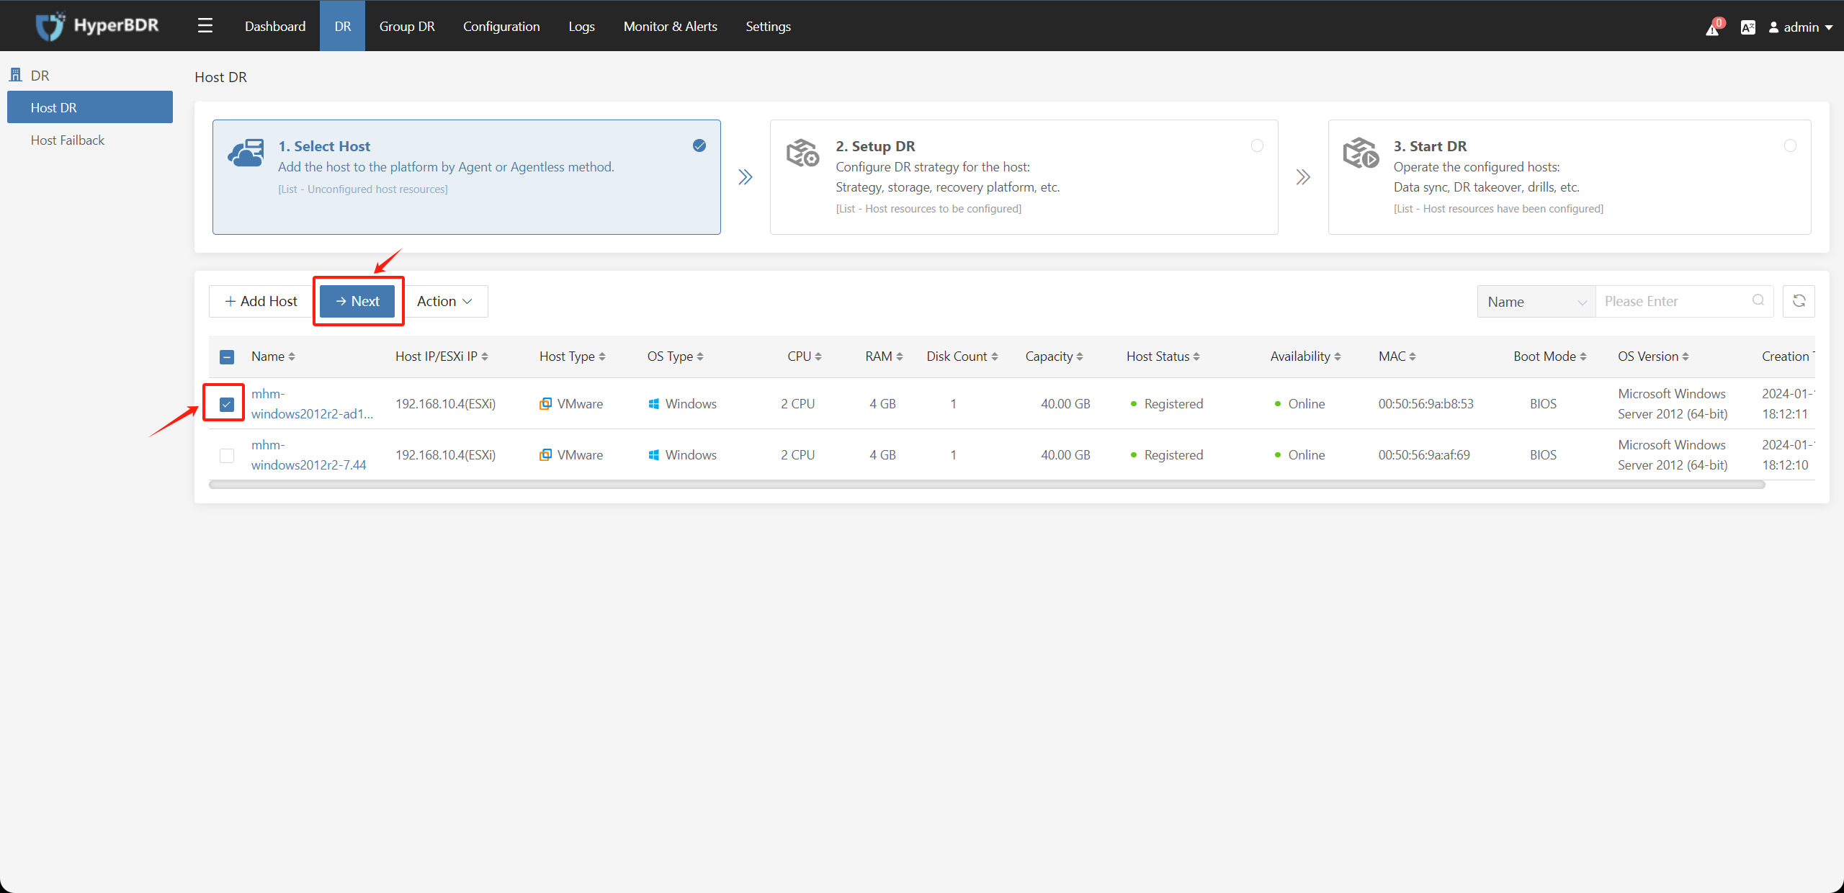1844x893 pixels.
Task: Expand the Action dropdown menu
Action: [444, 301]
